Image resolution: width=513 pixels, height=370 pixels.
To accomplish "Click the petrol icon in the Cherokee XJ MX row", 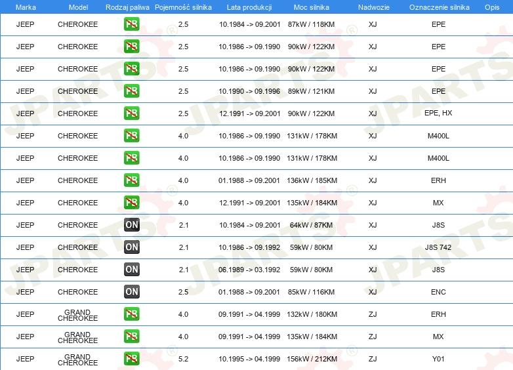I will tap(131, 202).
